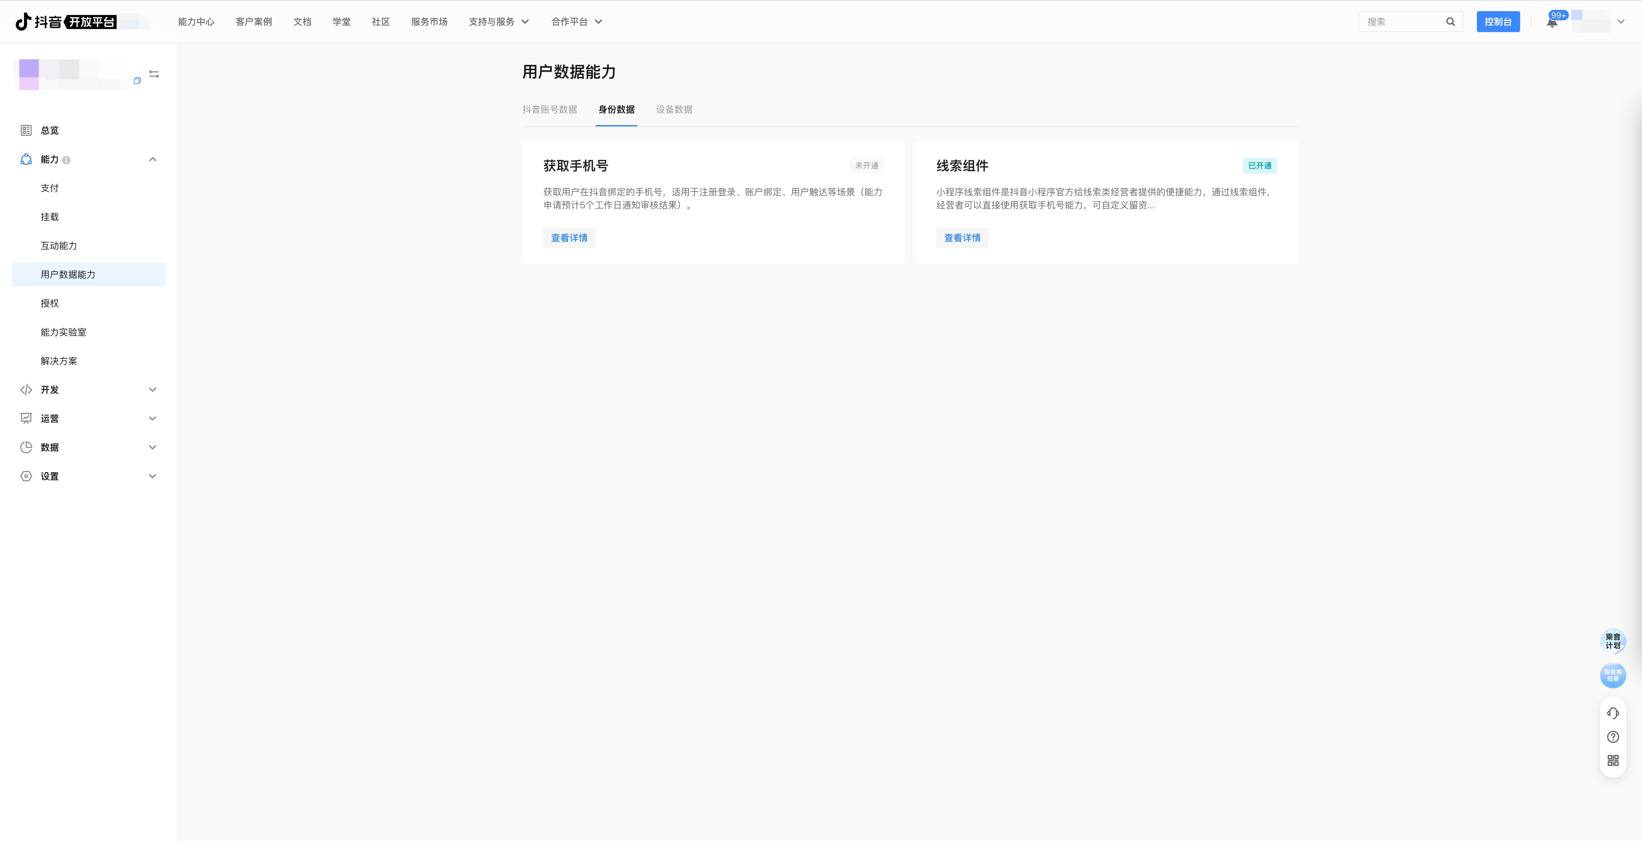
Task: Collapse the 能力 sidebar section
Action: click(x=152, y=159)
